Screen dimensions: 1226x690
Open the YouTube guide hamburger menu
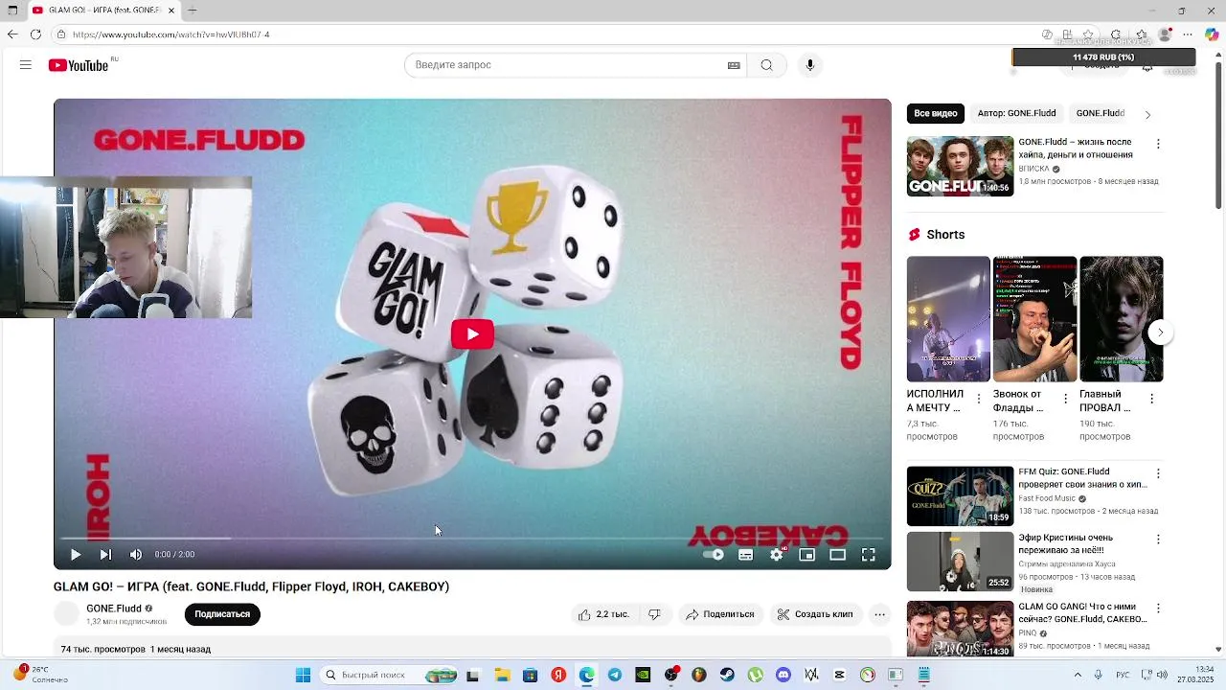[x=26, y=65]
